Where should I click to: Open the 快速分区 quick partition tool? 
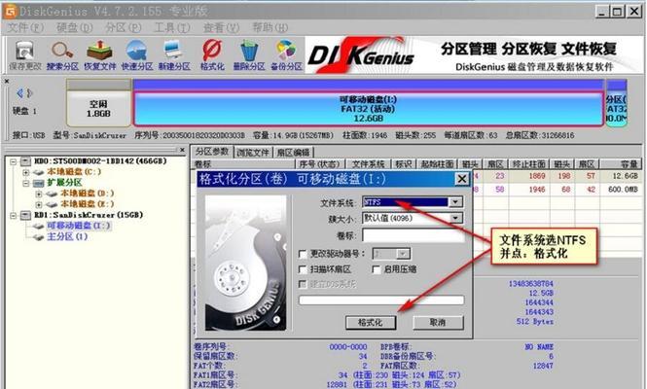[137, 55]
